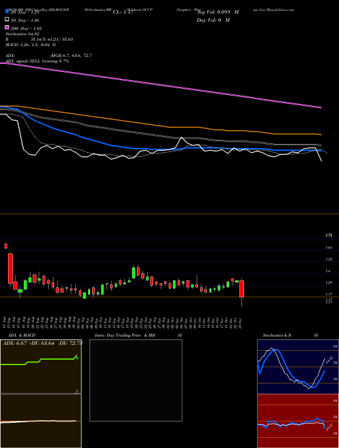Click the white 50 Day legend swatch

pos(7,20)
